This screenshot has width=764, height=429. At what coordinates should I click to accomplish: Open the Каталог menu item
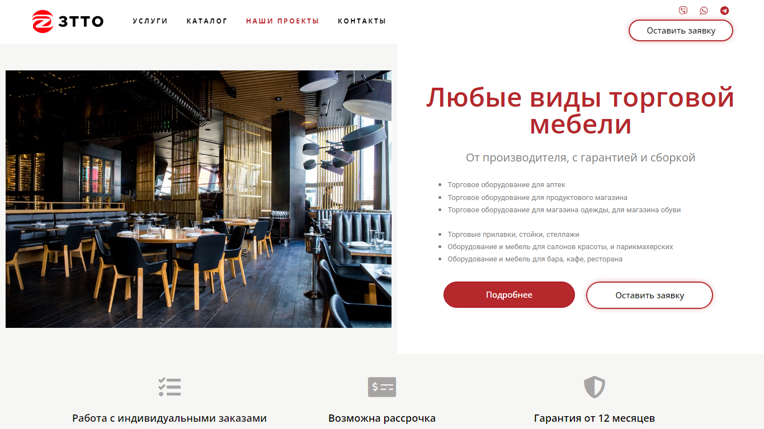(x=207, y=21)
